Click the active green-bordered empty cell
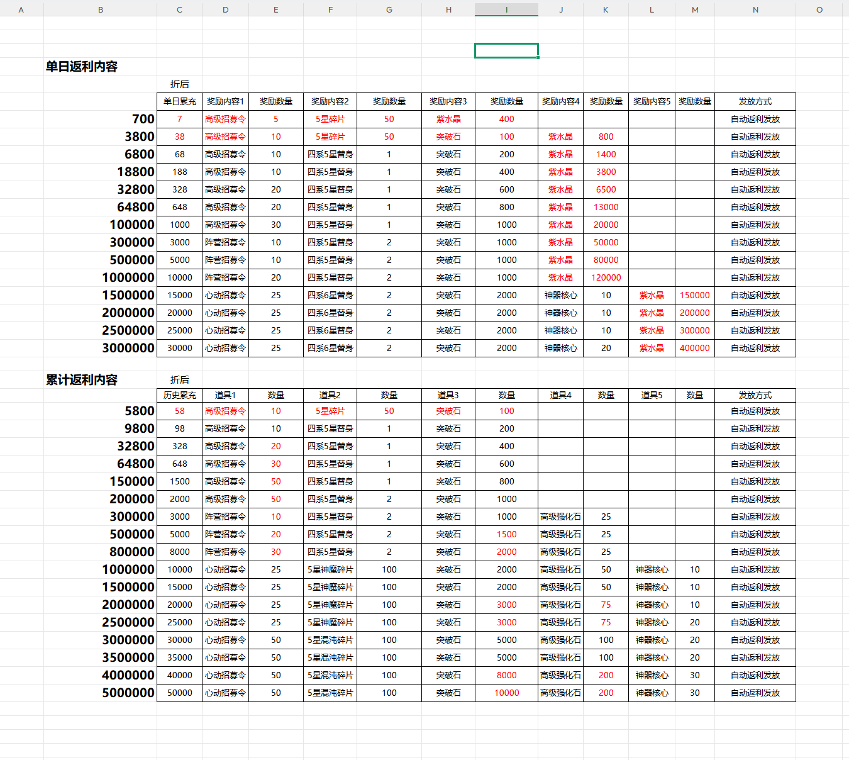 [x=506, y=50]
